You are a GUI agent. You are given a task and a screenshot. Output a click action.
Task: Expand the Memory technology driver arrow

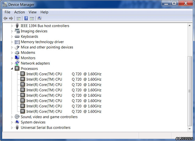coord(12,42)
